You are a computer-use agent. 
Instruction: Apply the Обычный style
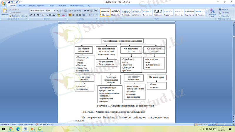click(x=105, y=13)
